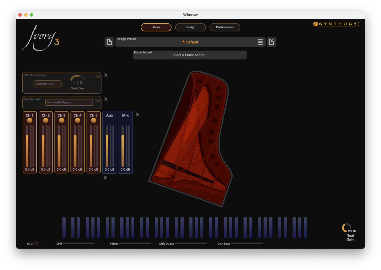This screenshot has width=381, height=270.
Task: Open the Design Preset list menu icon
Action: 260,42
